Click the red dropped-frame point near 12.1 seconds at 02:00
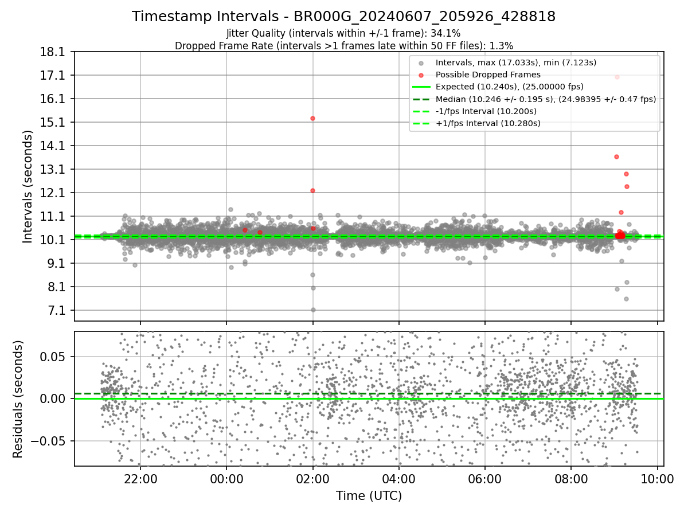688x516 pixels. point(312,190)
